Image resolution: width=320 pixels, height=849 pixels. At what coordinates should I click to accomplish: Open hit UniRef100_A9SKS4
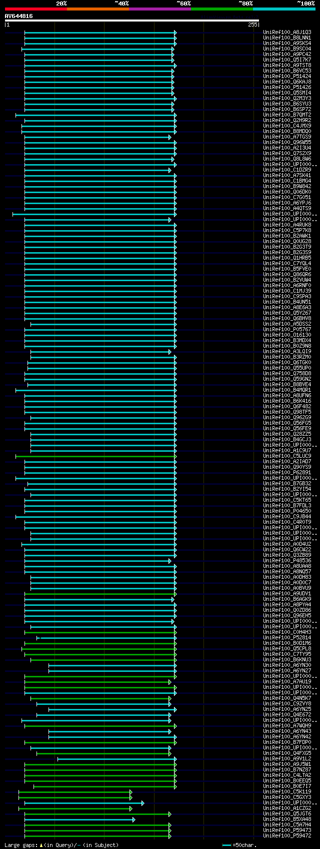287,44
